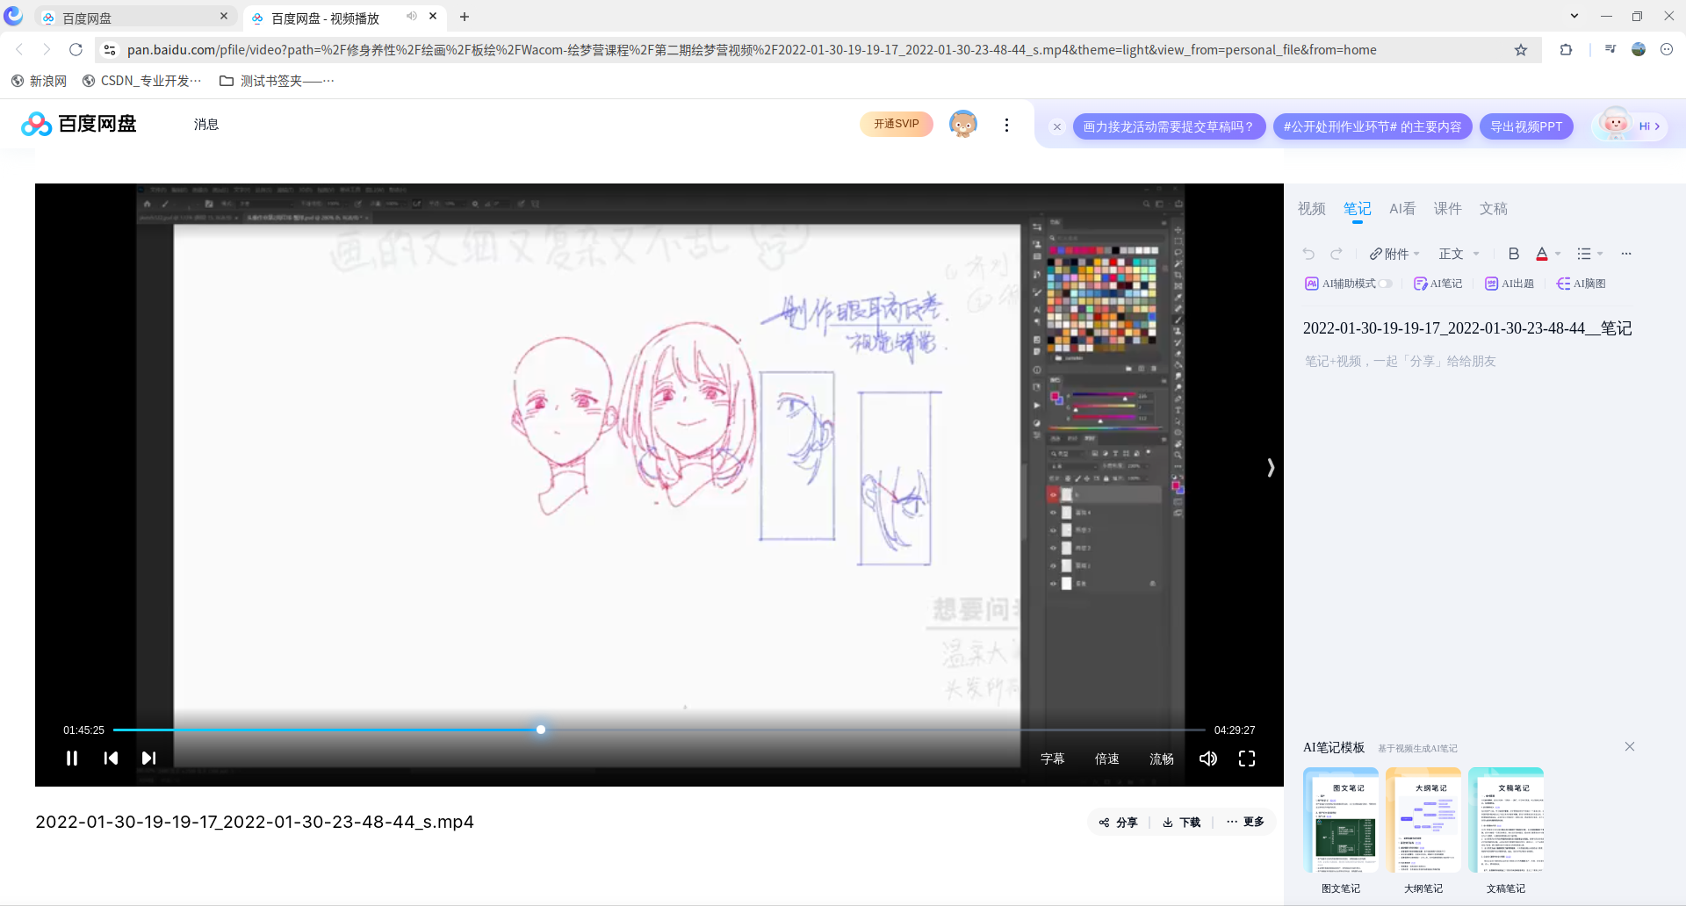Select the 图文笔记 template thumbnail
The height and width of the screenshot is (906, 1686).
click(1341, 820)
